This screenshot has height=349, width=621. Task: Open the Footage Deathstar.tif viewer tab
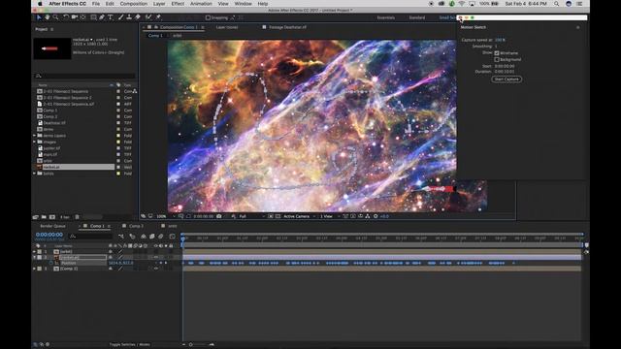pyautogui.click(x=287, y=27)
